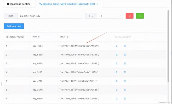Edit the key_4654 row entry
Viewport: 172px width, 104px height.
(117, 46)
